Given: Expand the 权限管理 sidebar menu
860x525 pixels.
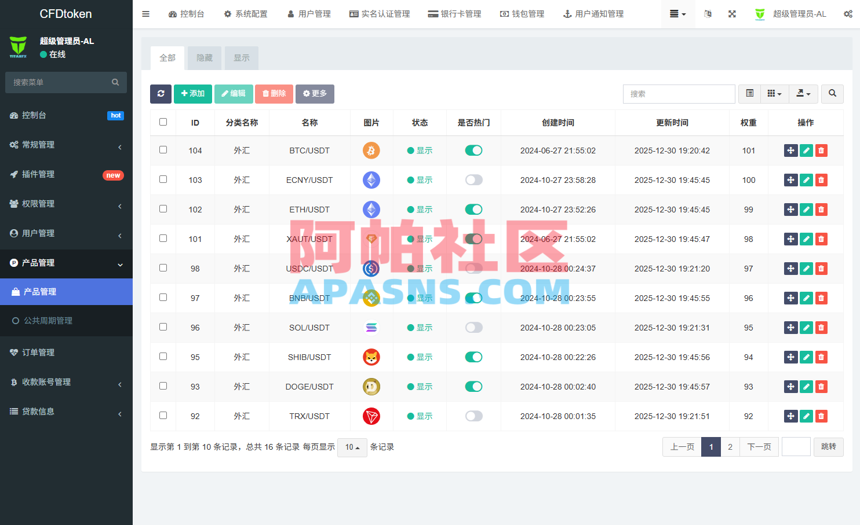Looking at the screenshot, I should tap(66, 204).
